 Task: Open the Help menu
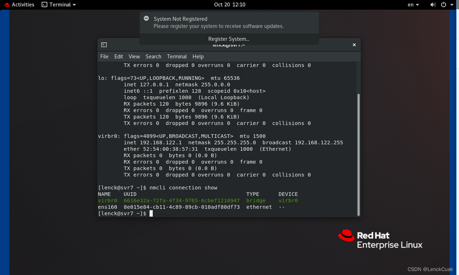[x=198, y=57]
